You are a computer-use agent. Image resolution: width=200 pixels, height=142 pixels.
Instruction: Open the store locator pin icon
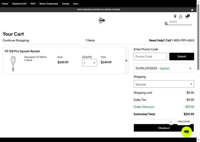(x=175, y=16)
